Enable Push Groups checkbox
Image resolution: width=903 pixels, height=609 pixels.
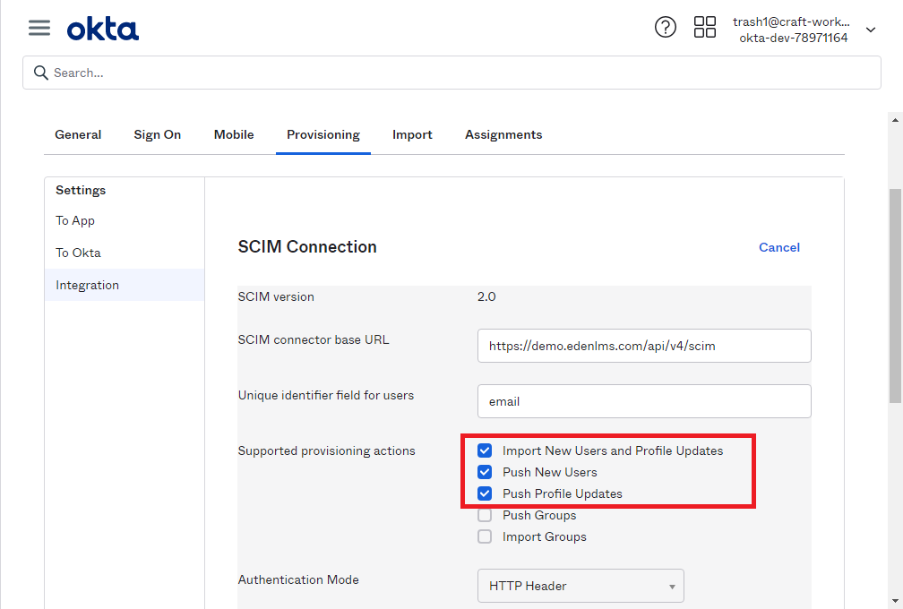[485, 515]
